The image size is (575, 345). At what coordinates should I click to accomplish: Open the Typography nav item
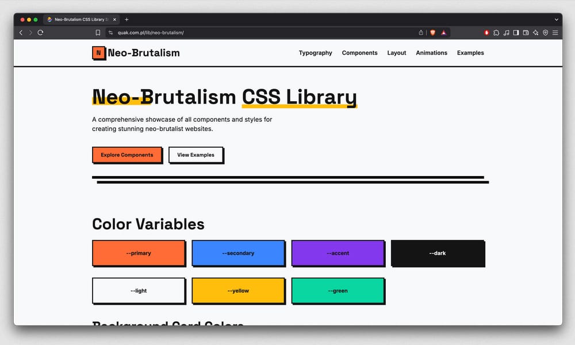point(315,53)
